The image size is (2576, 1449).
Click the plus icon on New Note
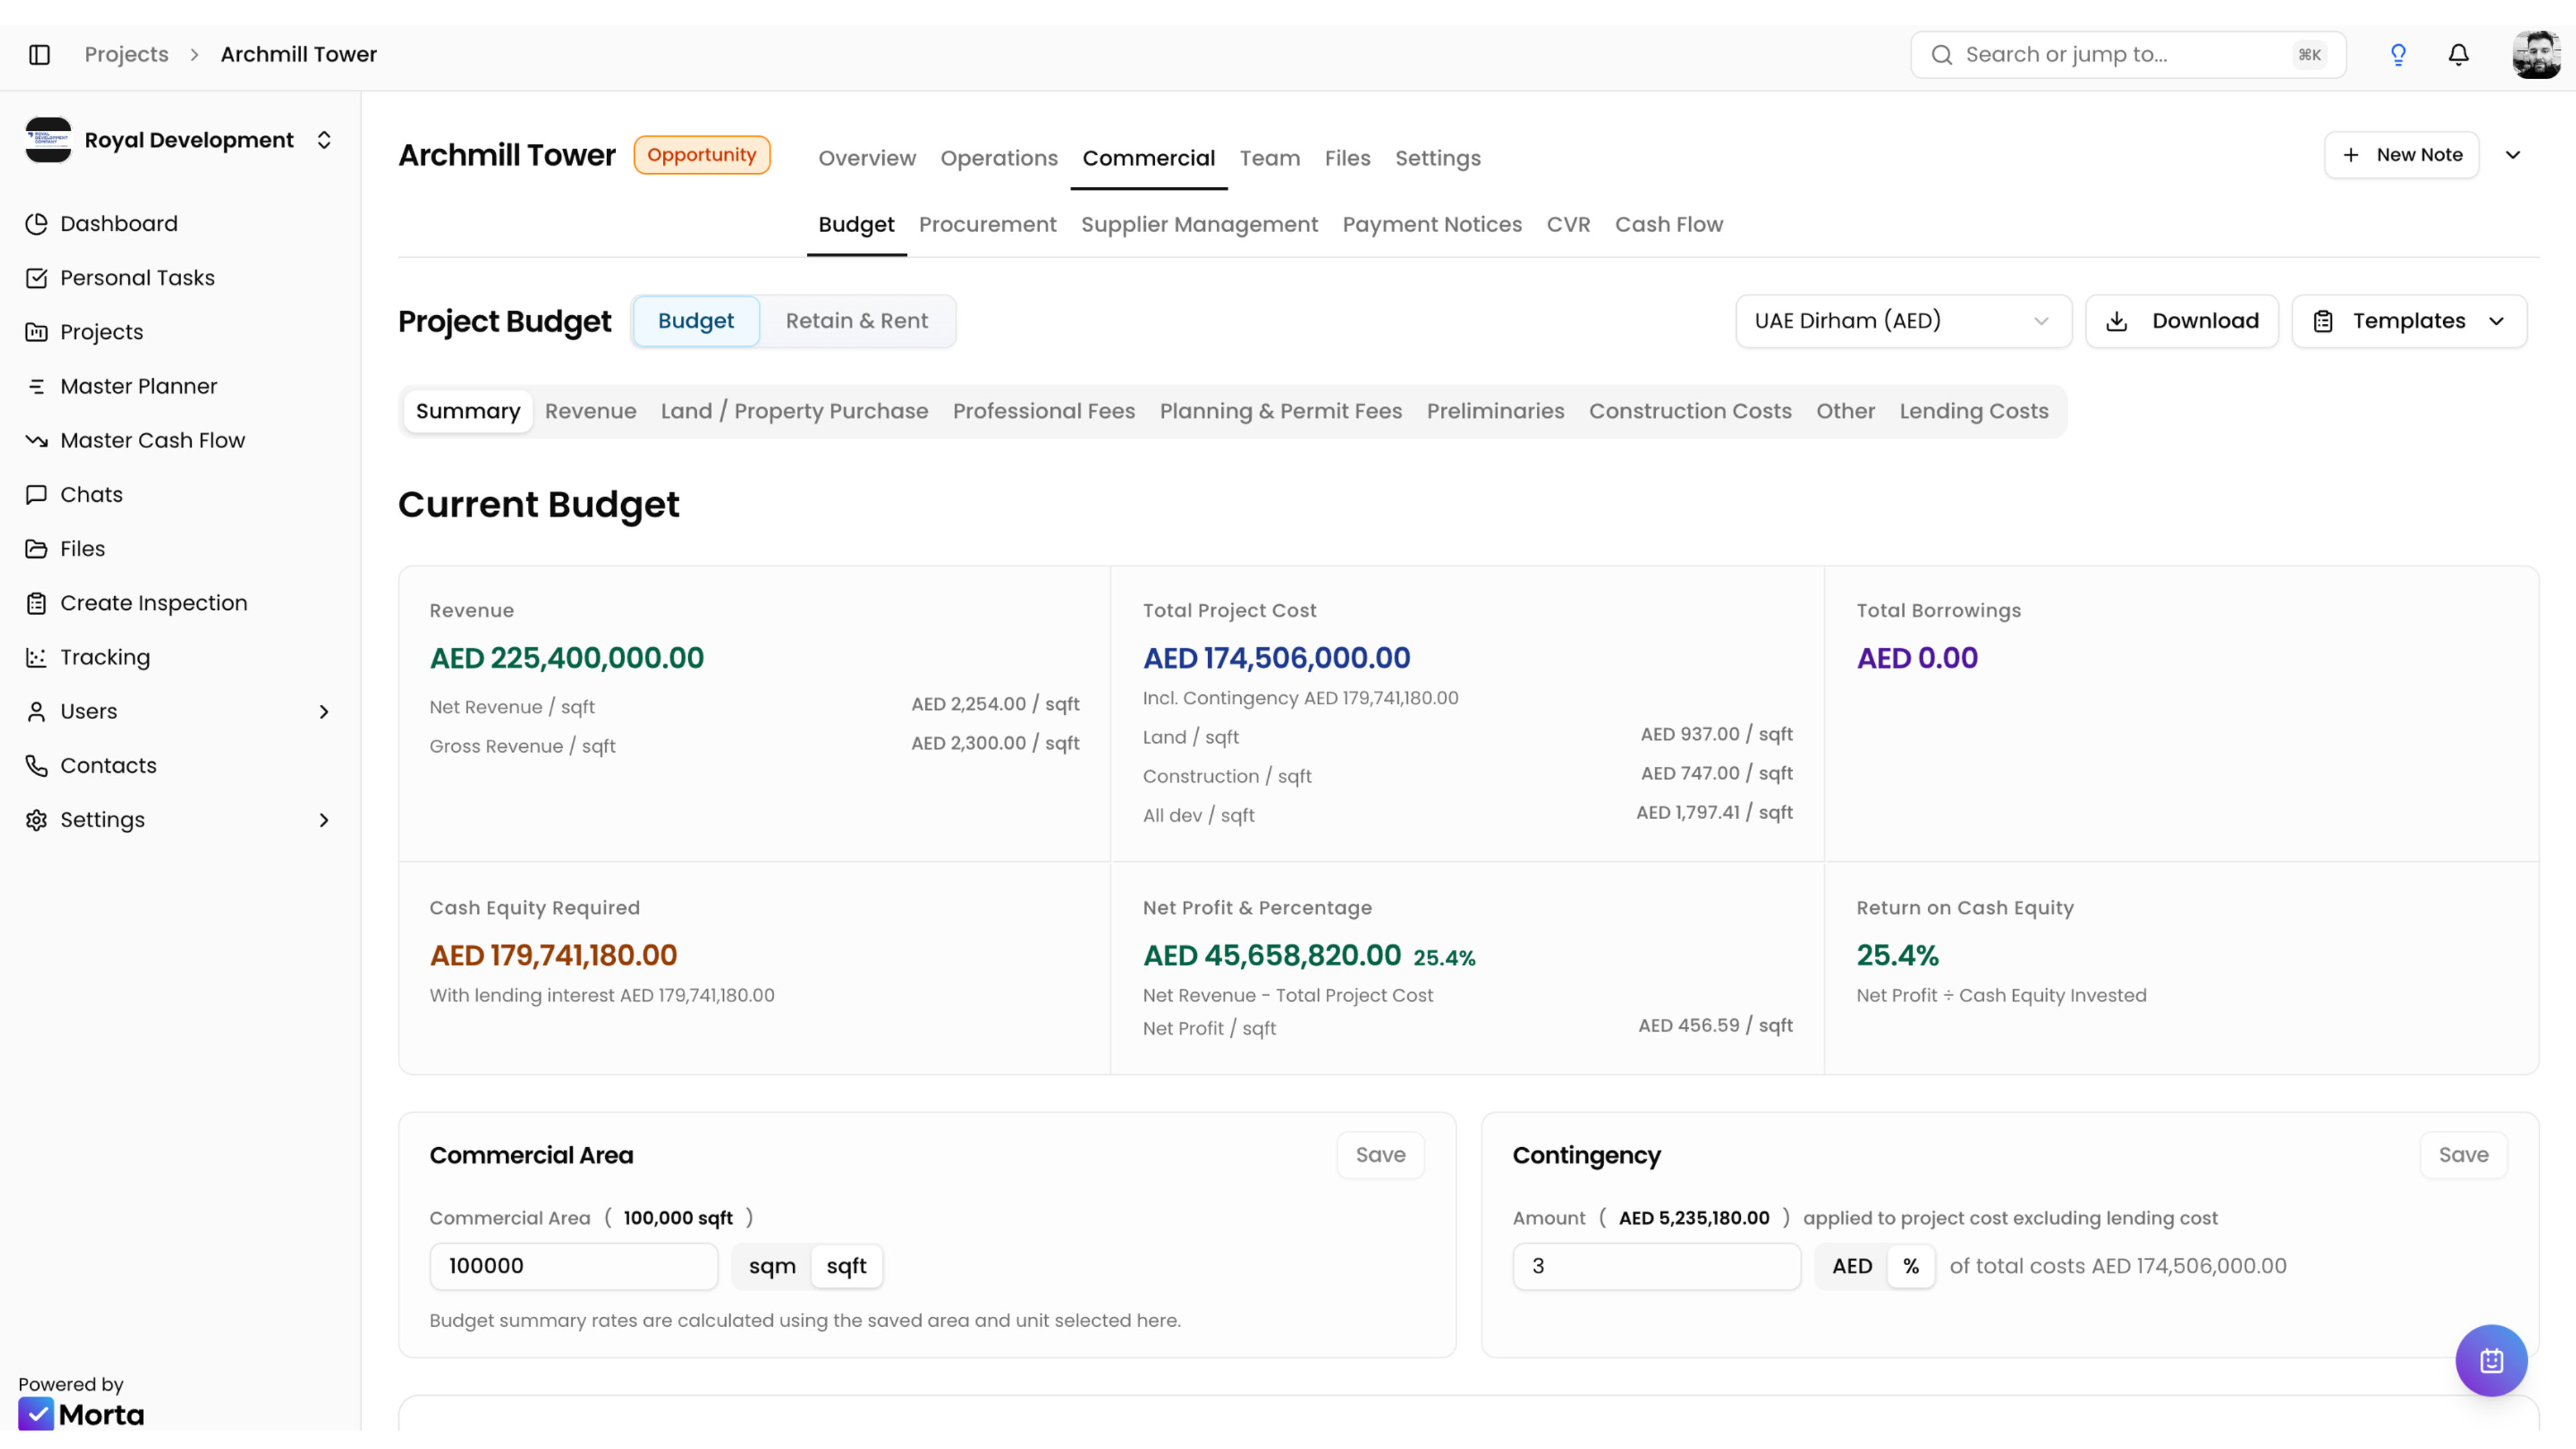pyautogui.click(x=2350, y=155)
